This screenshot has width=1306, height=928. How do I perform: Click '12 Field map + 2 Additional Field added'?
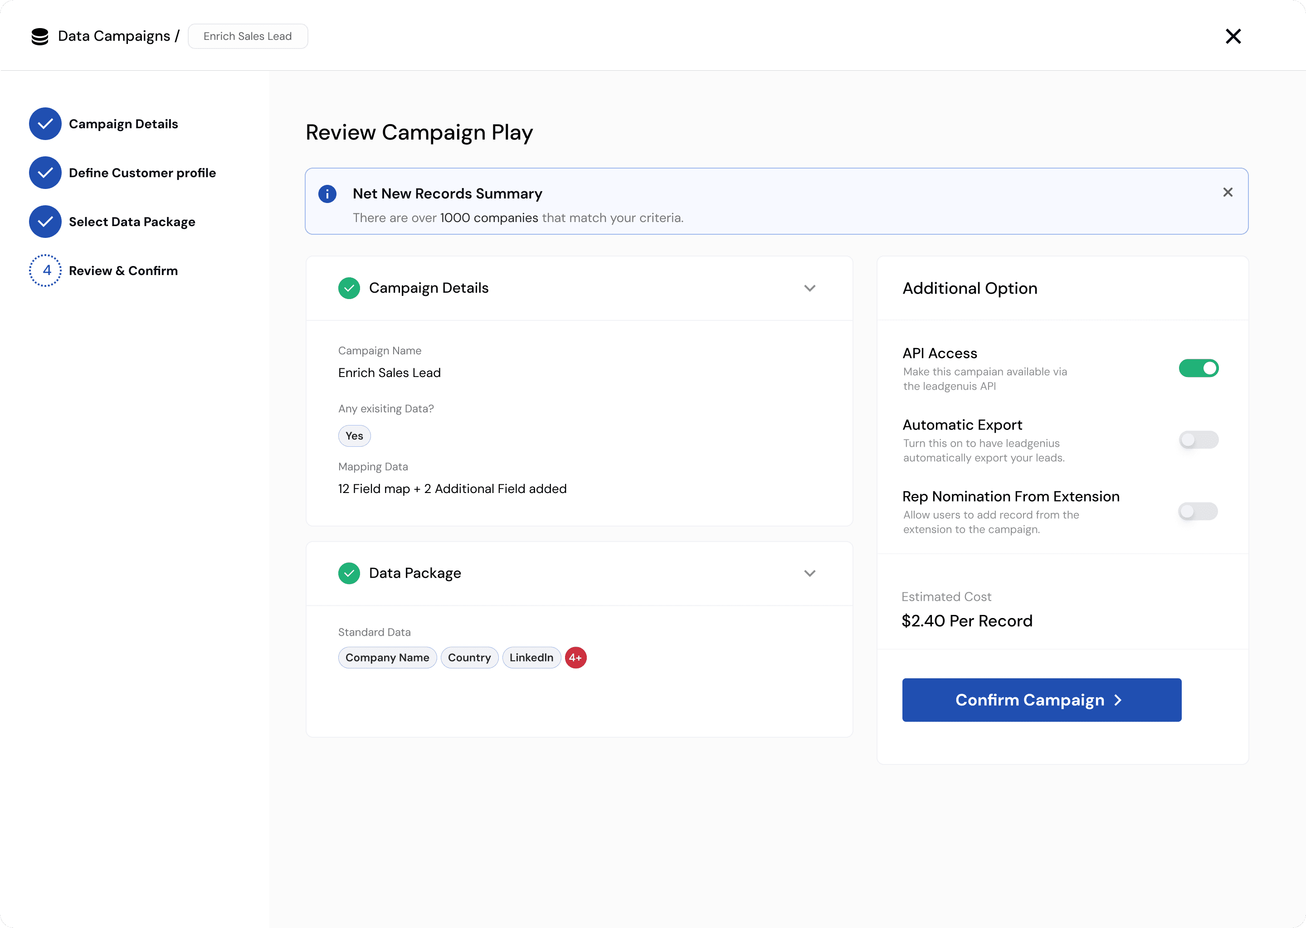tap(452, 488)
